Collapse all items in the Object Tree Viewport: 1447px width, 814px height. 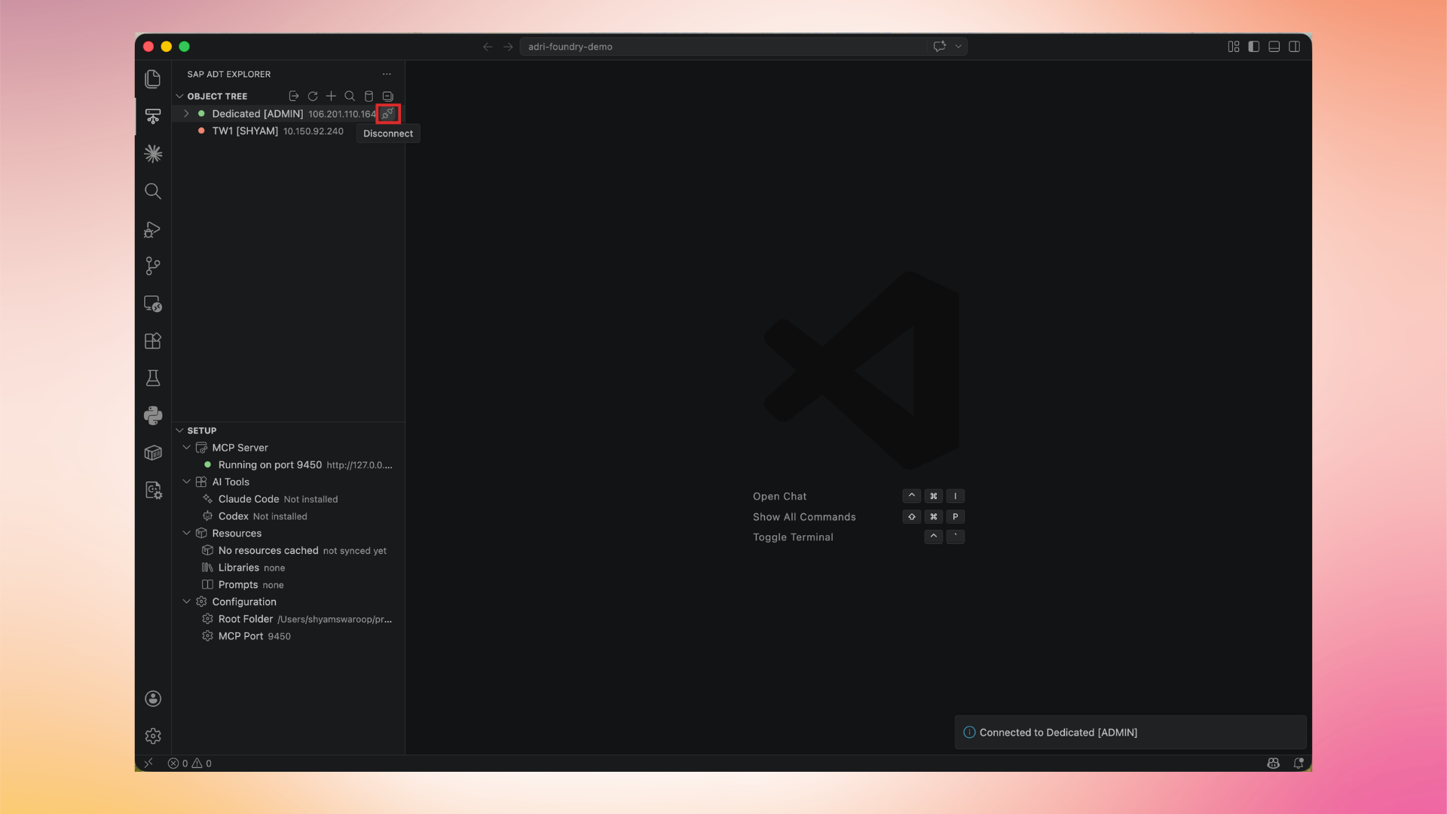387,96
